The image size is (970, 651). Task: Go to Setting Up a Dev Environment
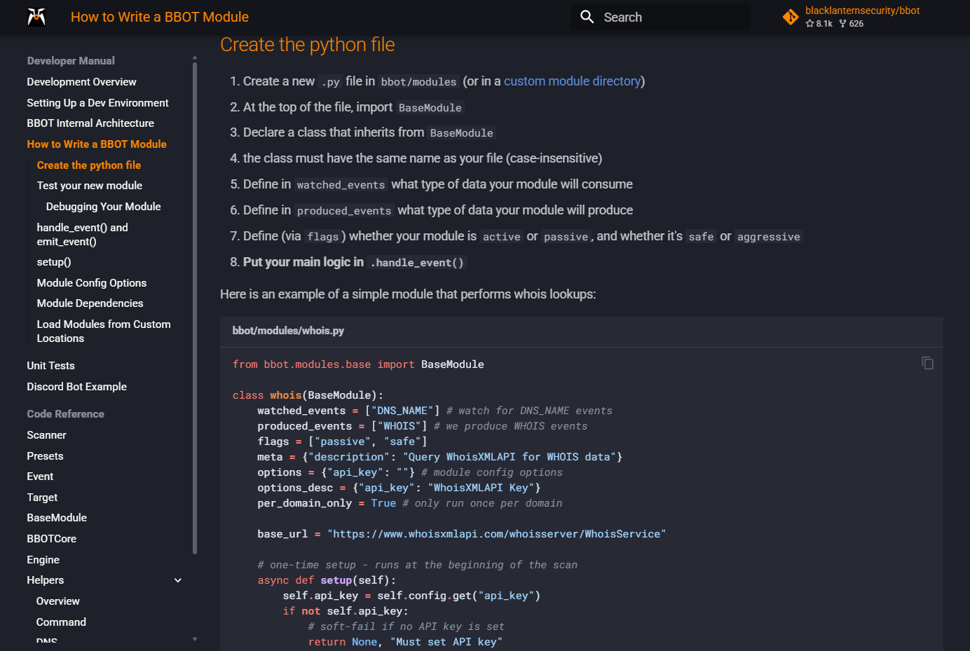[x=97, y=103]
